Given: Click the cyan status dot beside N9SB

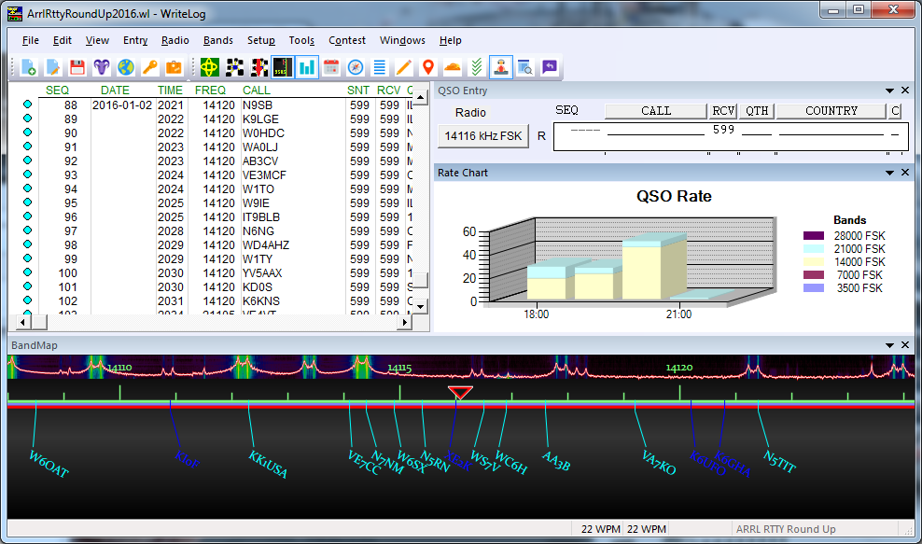Looking at the screenshot, I should 28,105.
